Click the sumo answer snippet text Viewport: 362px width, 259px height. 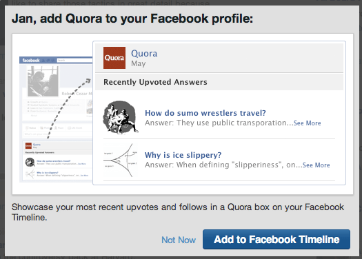click(x=219, y=123)
